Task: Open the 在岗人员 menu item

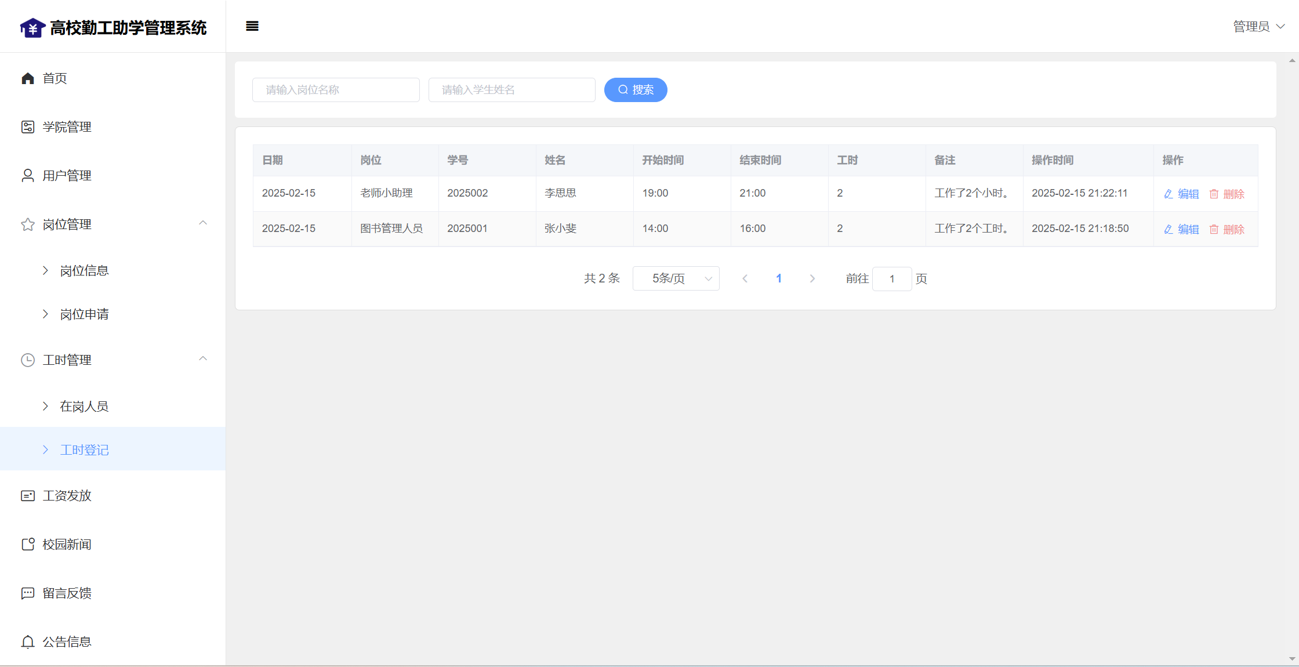Action: click(85, 407)
